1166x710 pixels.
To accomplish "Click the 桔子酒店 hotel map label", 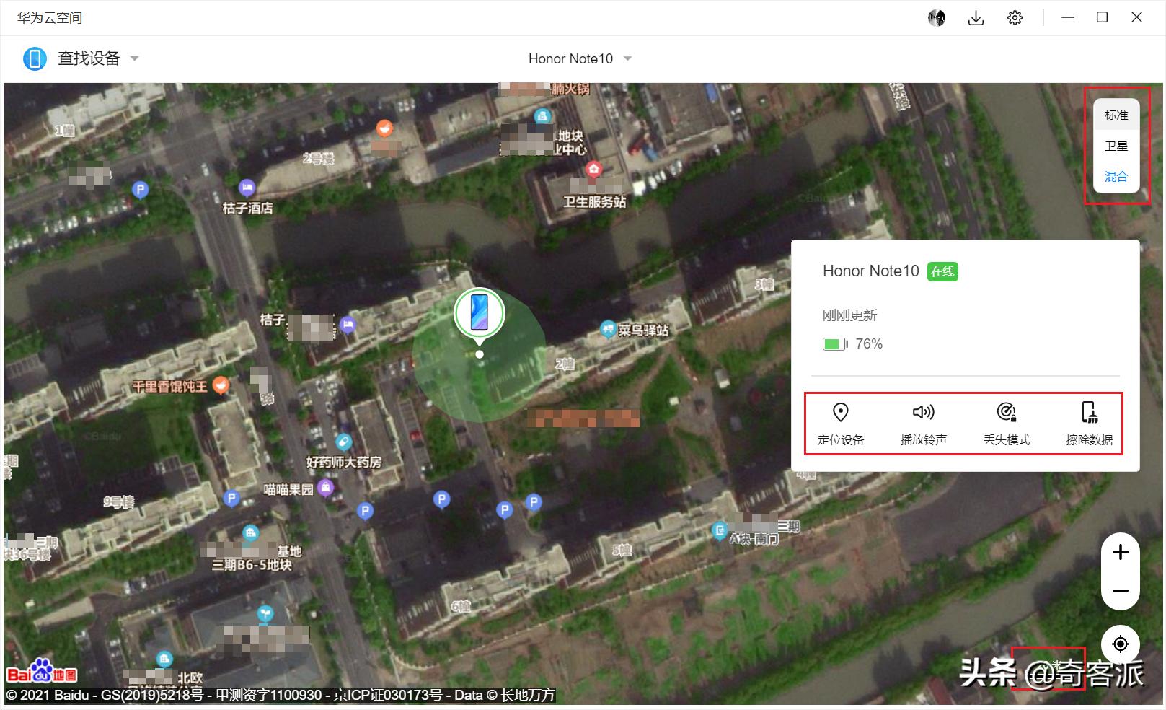I will [x=247, y=208].
